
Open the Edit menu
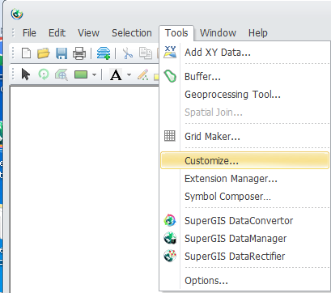pyautogui.click(x=57, y=33)
